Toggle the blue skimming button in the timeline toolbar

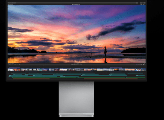click(136, 65)
